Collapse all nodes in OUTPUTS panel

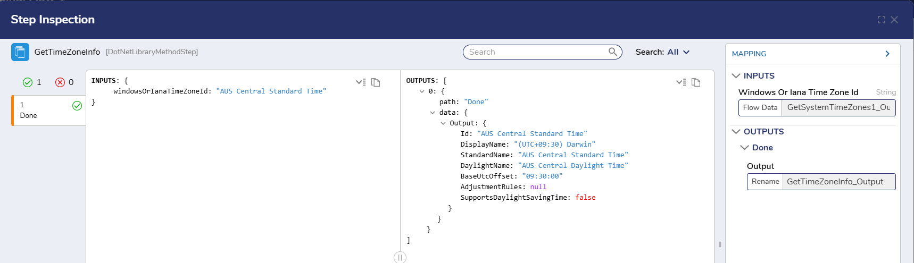point(681,82)
